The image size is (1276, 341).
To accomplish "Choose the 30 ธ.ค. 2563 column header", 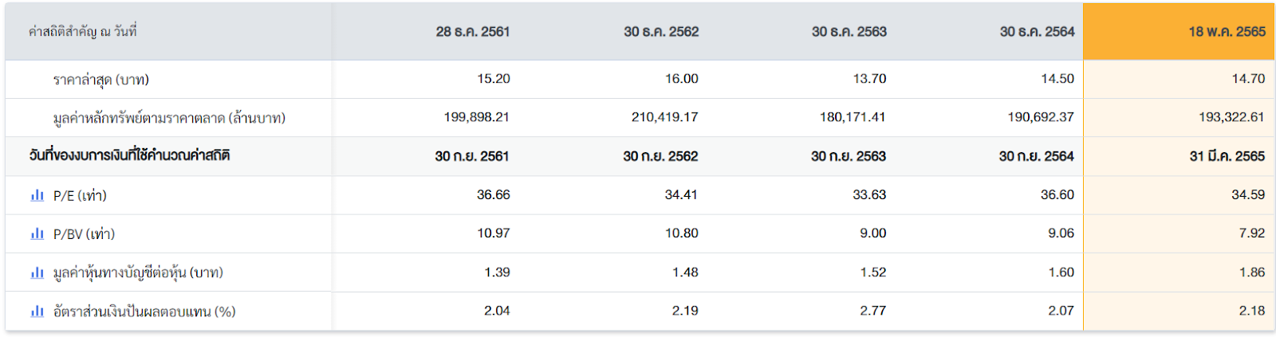I will click(849, 32).
